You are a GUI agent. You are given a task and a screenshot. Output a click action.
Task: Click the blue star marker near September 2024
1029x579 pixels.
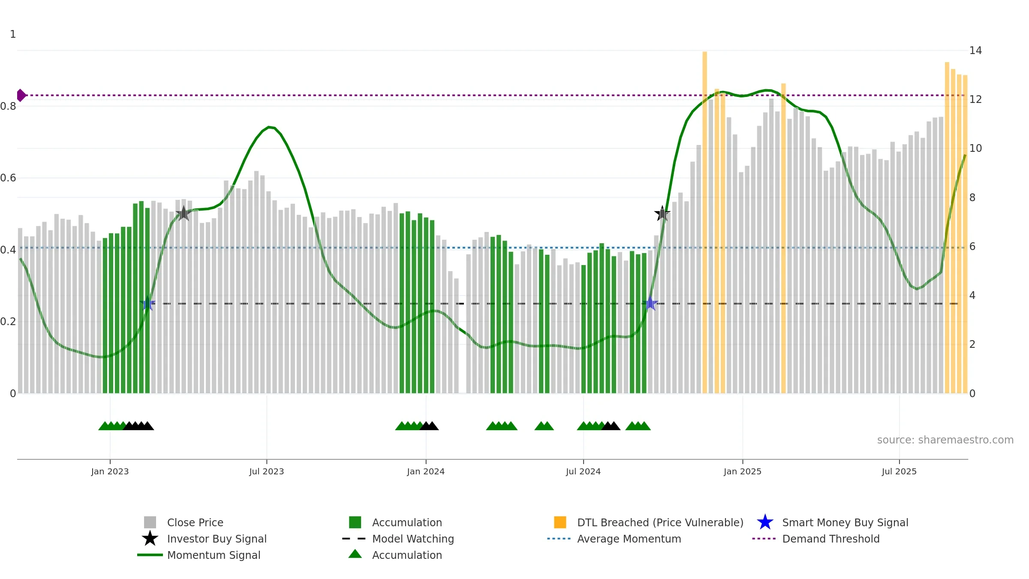[x=650, y=303]
